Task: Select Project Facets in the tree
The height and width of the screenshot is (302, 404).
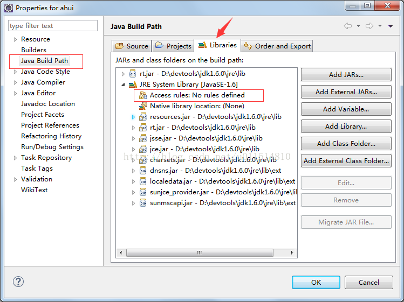Action: tap(43, 115)
